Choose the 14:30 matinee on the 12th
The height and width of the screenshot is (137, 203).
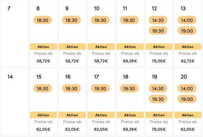[x=158, y=20]
